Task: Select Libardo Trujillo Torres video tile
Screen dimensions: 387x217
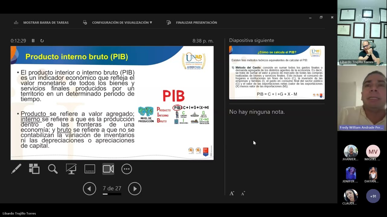Action: coord(362,33)
